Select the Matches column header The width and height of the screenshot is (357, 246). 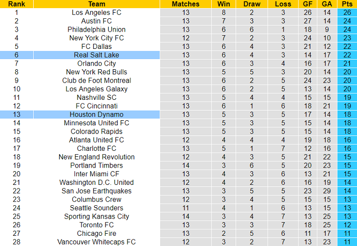[186, 4]
